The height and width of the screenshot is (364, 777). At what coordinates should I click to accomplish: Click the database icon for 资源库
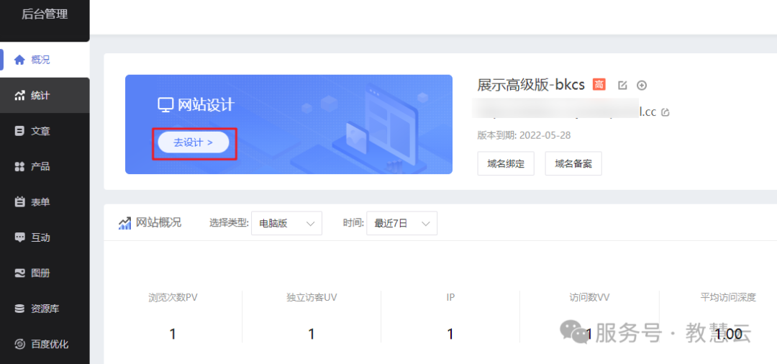[x=19, y=309]
